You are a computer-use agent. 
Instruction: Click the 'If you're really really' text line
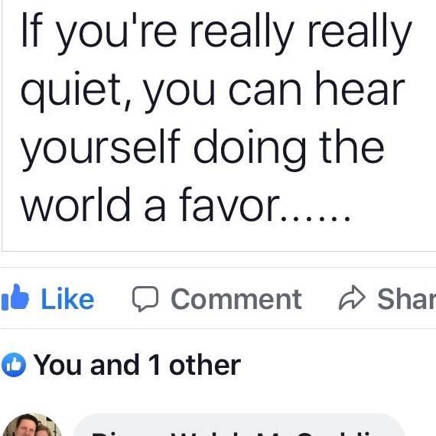tap(216, 34)
